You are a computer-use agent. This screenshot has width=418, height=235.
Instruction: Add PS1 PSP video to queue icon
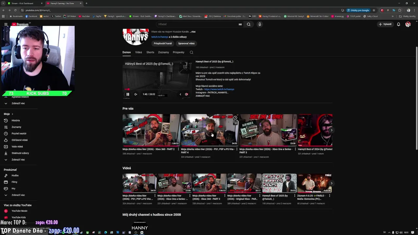[235, 123]
